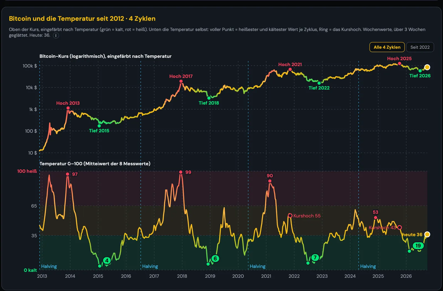This screenshot has height=291, width=443.
Task: Select the "Alle 4 Zyklen" range button
Action: tap(387, 47)
